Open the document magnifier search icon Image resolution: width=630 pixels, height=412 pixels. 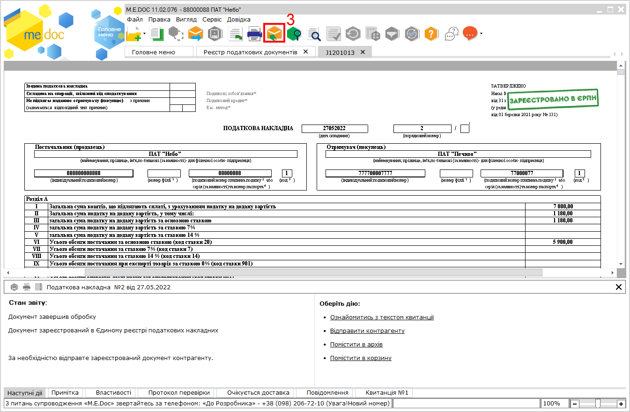click(313, 34)
